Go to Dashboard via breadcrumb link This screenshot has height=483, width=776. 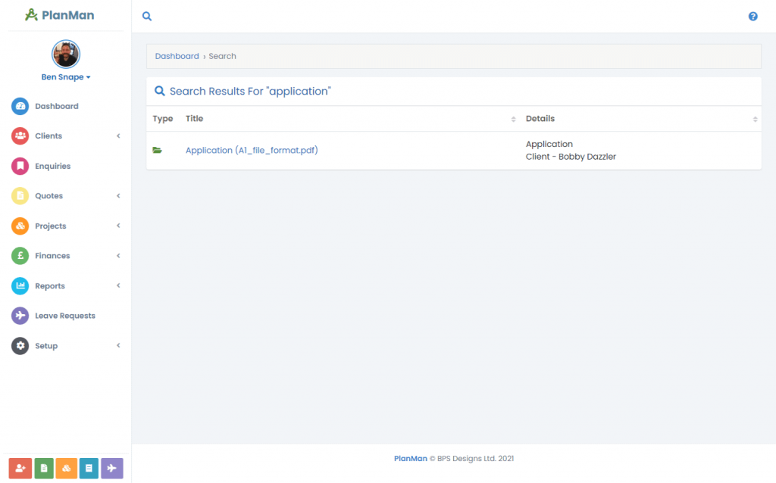coord(177,56)
